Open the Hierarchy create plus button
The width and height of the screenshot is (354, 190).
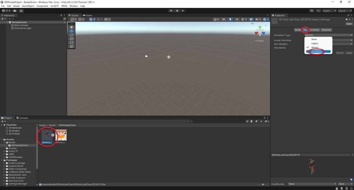click(x=3, y=19)
